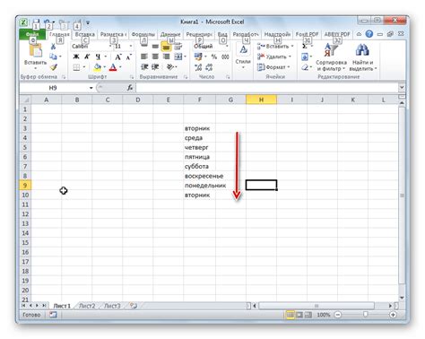
Task: Increase decimal places icon
Action: [x=198, y=67]
